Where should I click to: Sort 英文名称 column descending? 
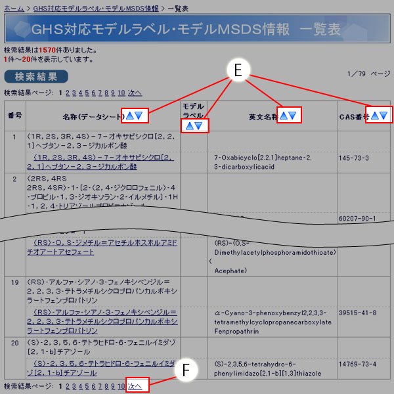point(292,116)
